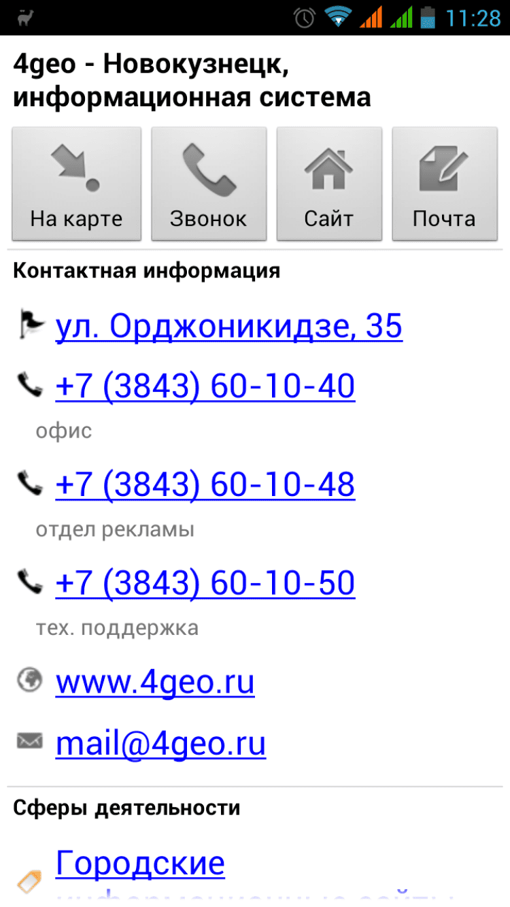Open address link ул. Орджоникидзе, 35
The height and width of the screenshot is (907, 510).
pos(228,327)
